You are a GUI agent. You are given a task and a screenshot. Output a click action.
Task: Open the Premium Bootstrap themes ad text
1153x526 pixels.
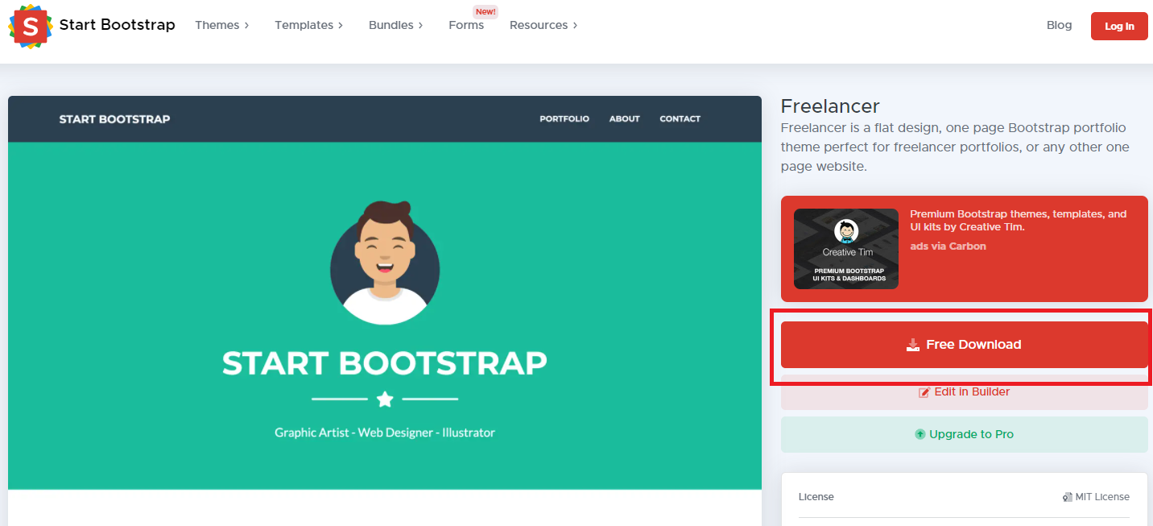coord(1019,221)
